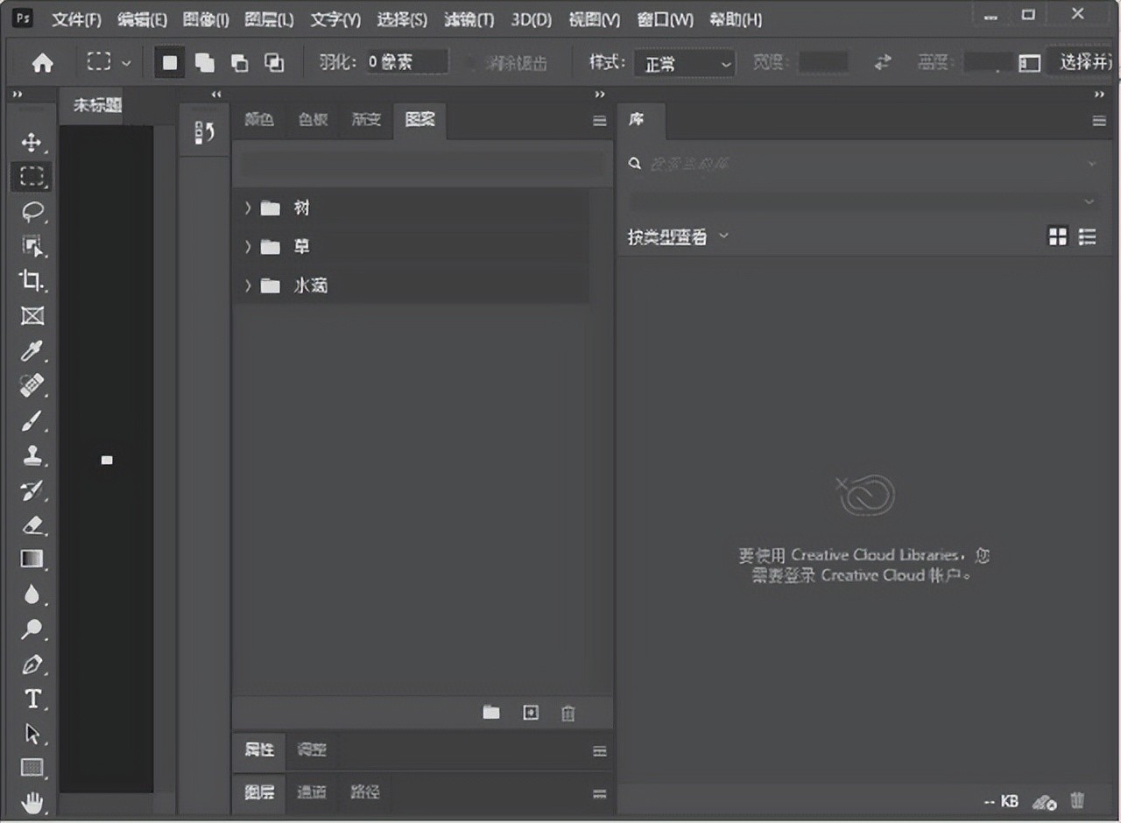Switch library to list view

pos(1088,236)
